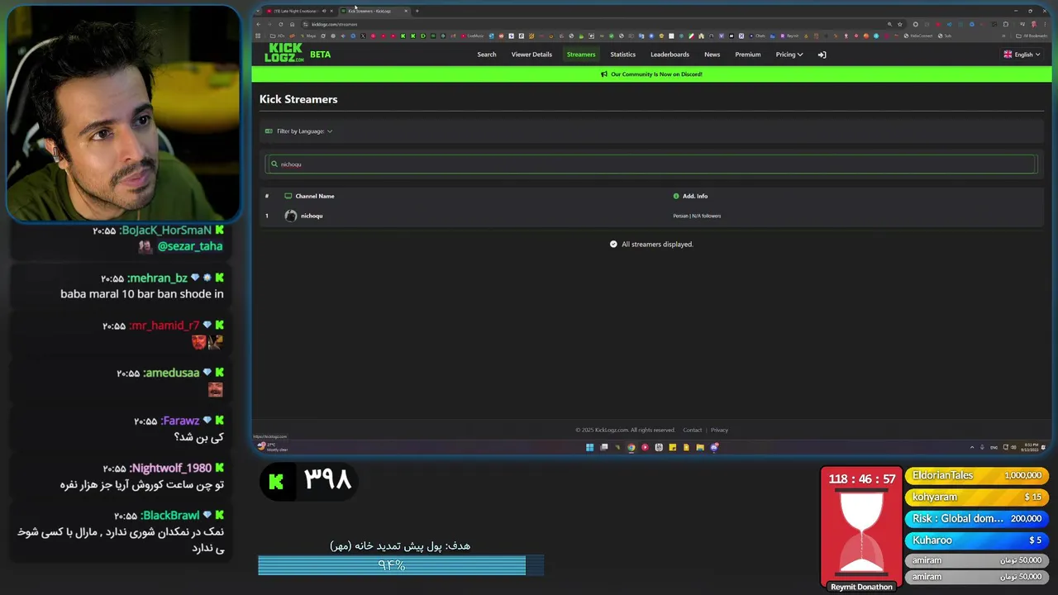Open Viewer Details page
Viewport: 1058px width, 595px height.
[x=531, y=55]
